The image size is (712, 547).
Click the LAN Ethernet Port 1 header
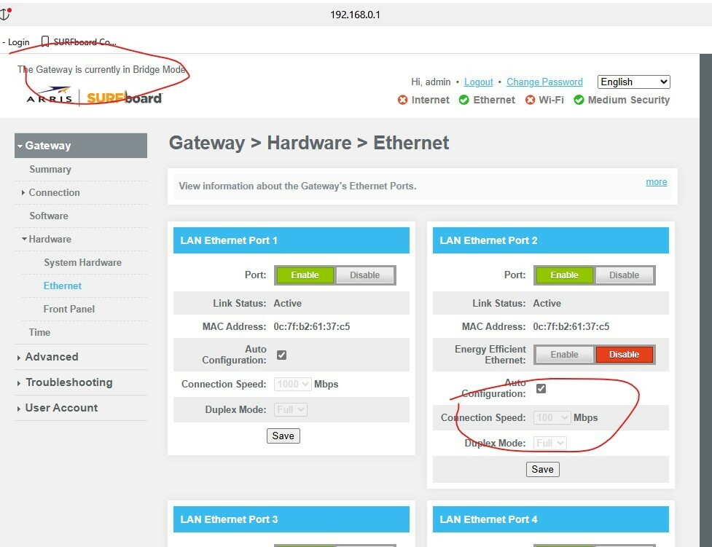pyautogui.click(x=291, y=240)
